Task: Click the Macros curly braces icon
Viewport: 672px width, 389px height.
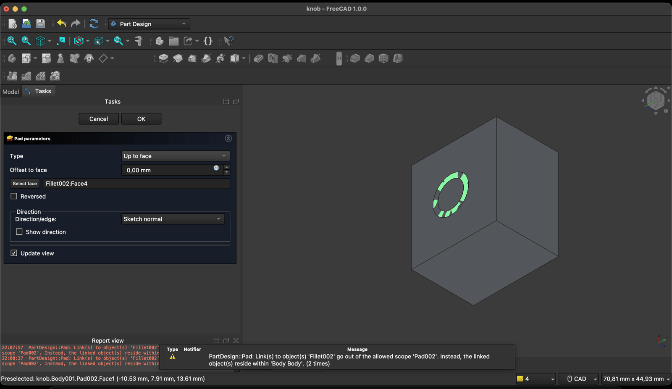Action: [208, 41]
